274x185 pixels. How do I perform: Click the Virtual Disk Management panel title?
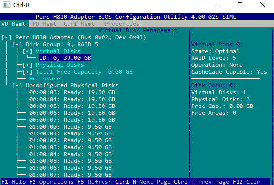pos(137,30)
